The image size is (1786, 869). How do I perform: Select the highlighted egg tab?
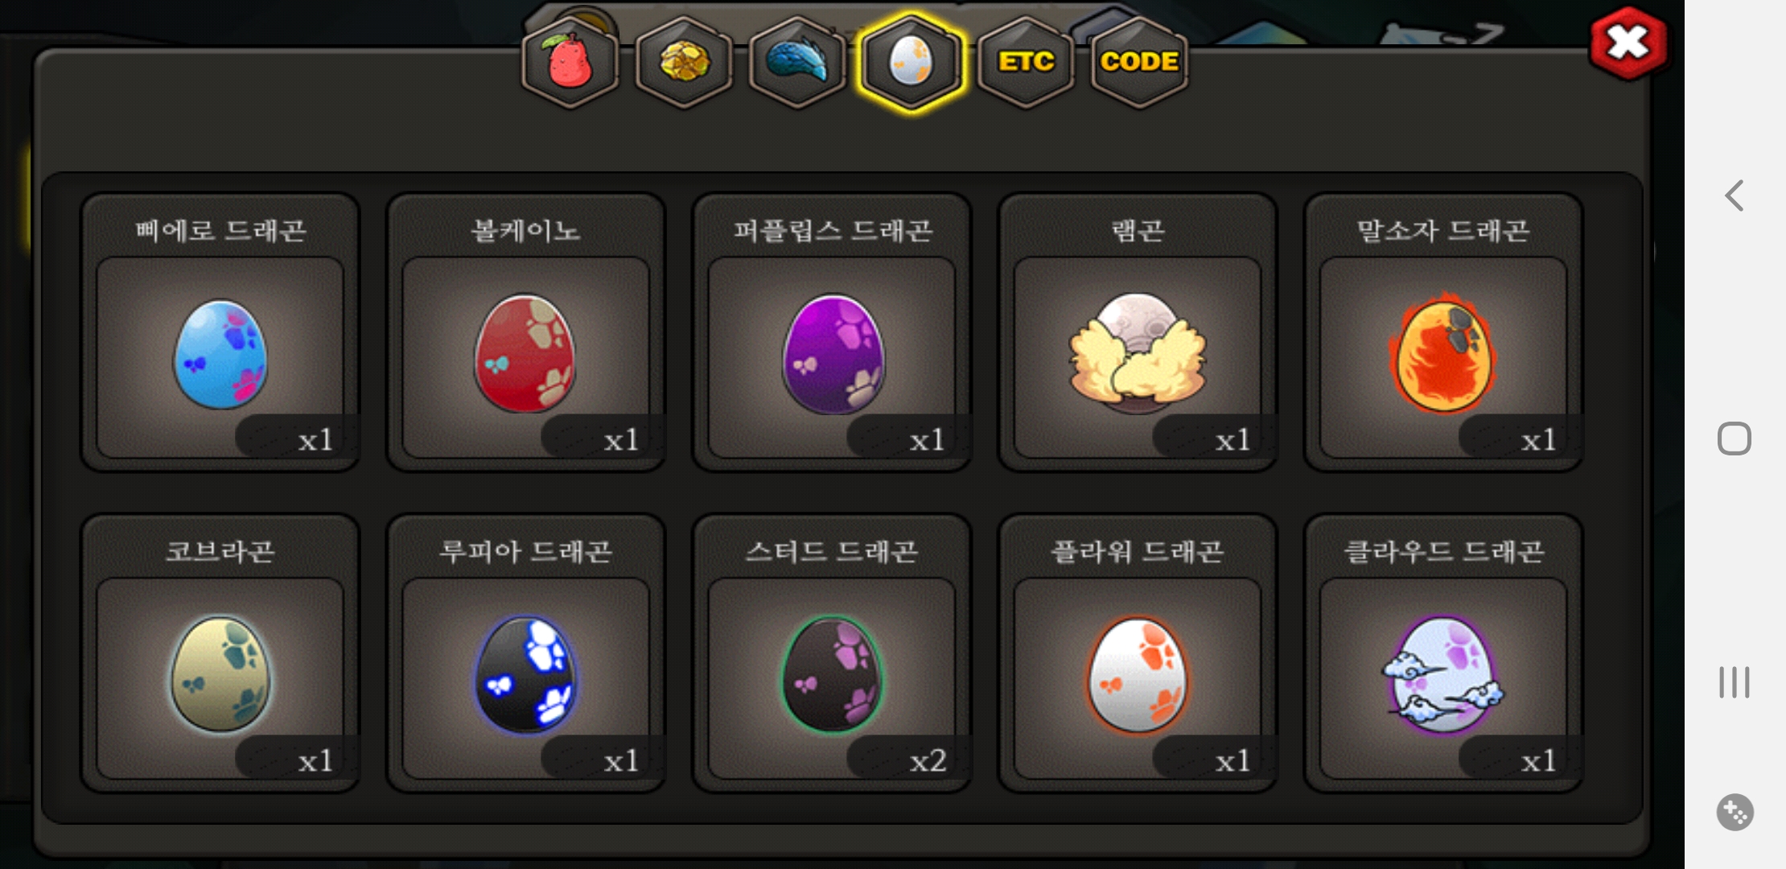911,62
